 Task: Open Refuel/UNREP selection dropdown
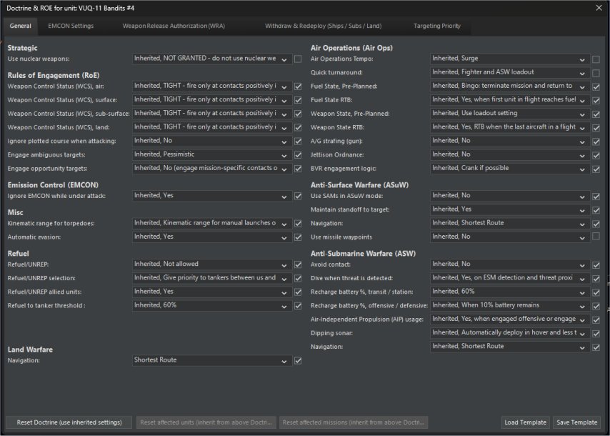pyautogui.click(x=212, y=278)
